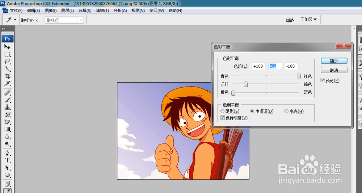
Task: Select the Blur droplet tool
Action: (7, 137)
